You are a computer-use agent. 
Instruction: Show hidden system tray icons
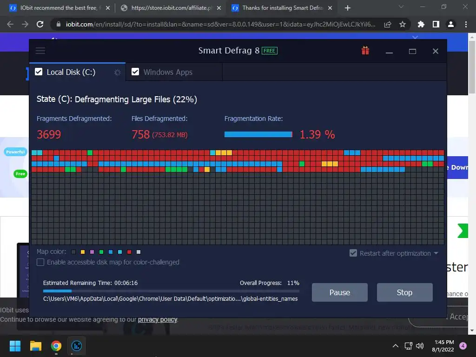396,346
